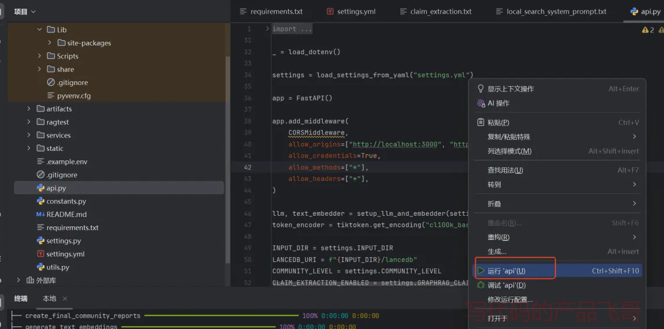
Task: Expand the services folder chevron
Action: (29, 136)
